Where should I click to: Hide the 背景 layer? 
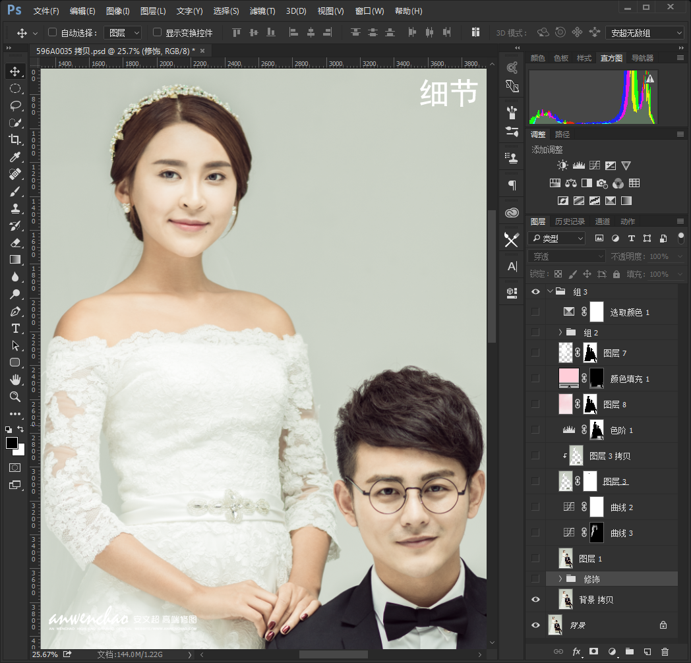pyautogui.click(x=535, y=625)
